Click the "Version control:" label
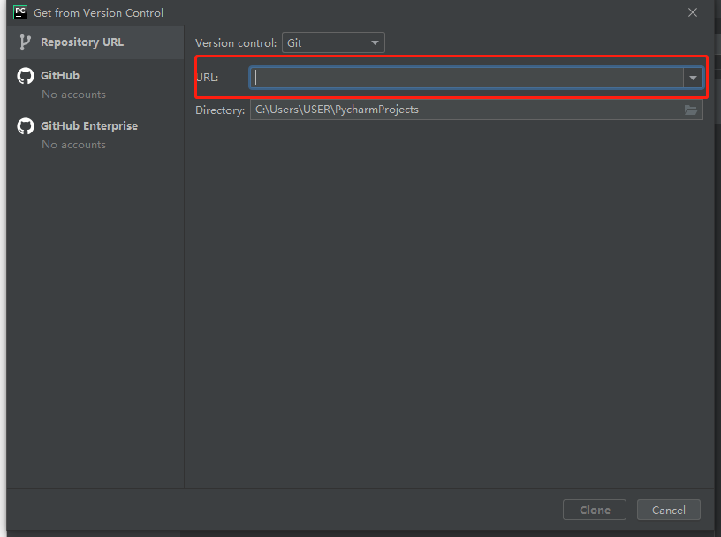 236,42
